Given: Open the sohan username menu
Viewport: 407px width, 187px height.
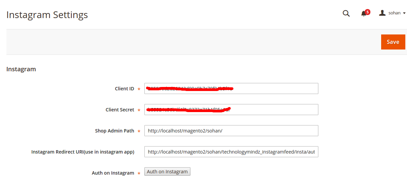Looking at the screenshot, I should pyautogui.click(x=395, y=13).
